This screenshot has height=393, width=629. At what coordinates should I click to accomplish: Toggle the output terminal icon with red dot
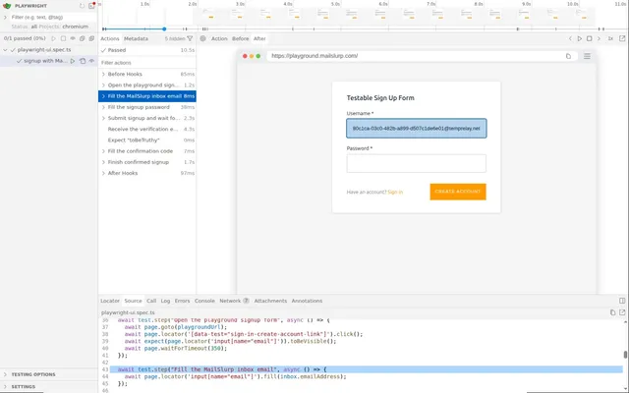pos(91,6)
